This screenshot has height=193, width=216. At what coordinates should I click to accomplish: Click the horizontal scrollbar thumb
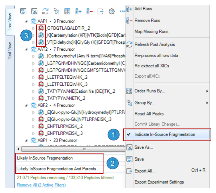click(74, 149)
